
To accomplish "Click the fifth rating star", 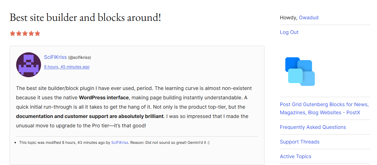I will (x=38, y=33).
